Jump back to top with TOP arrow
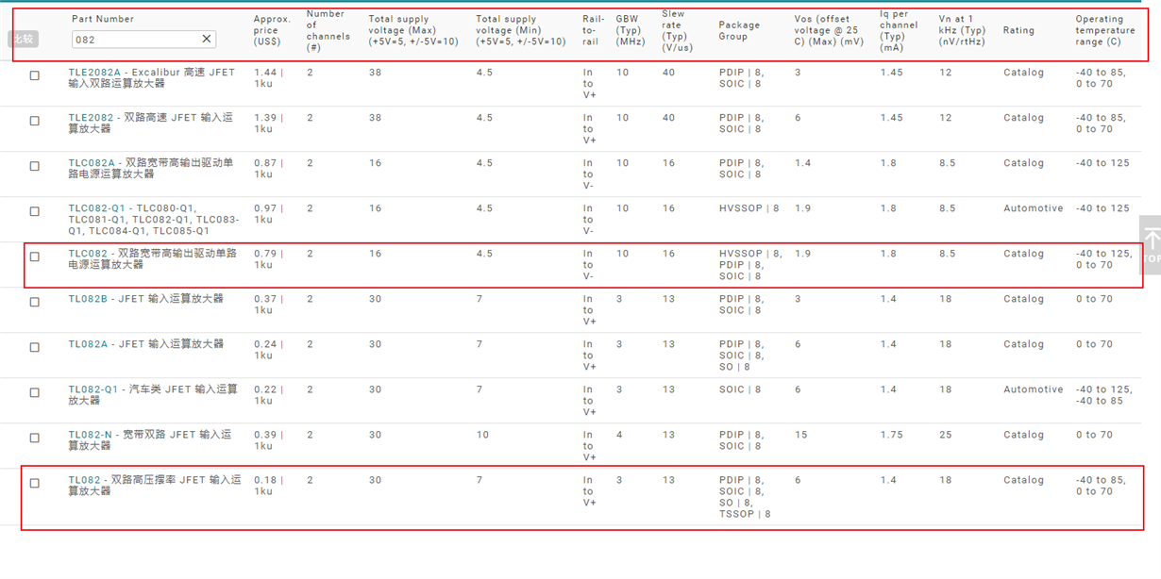 point(1150,243)
